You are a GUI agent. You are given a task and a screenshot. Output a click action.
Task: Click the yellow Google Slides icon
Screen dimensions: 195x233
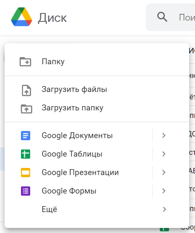[x=26, y=173]
